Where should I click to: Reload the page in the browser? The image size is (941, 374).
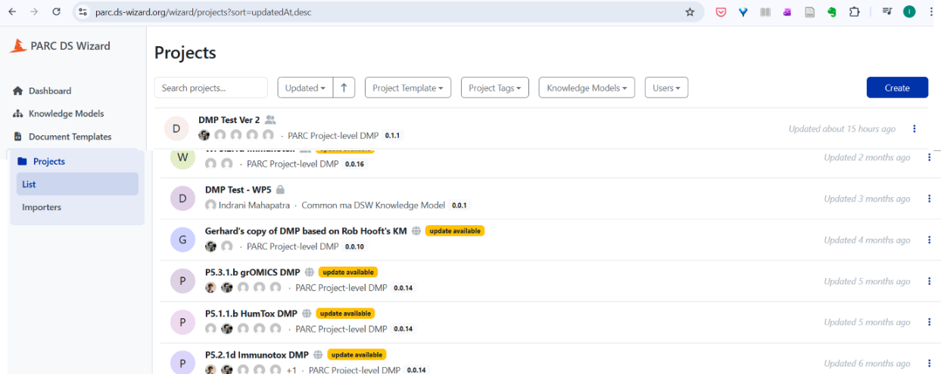tap(56, 12)
